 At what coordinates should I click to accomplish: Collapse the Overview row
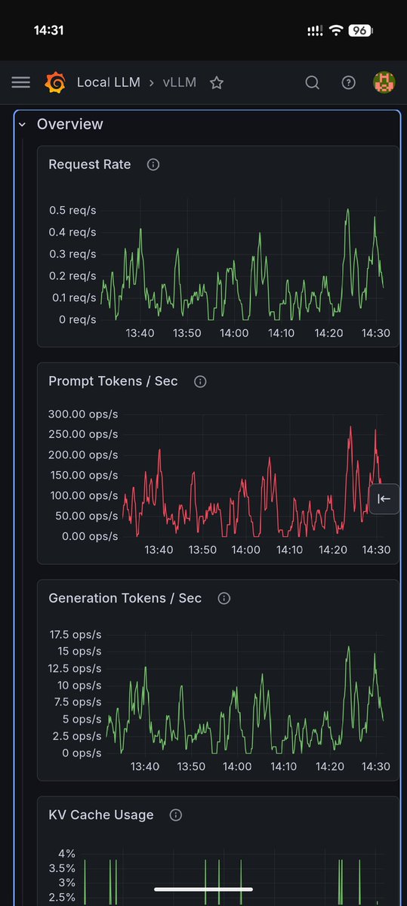coord(23,124)
